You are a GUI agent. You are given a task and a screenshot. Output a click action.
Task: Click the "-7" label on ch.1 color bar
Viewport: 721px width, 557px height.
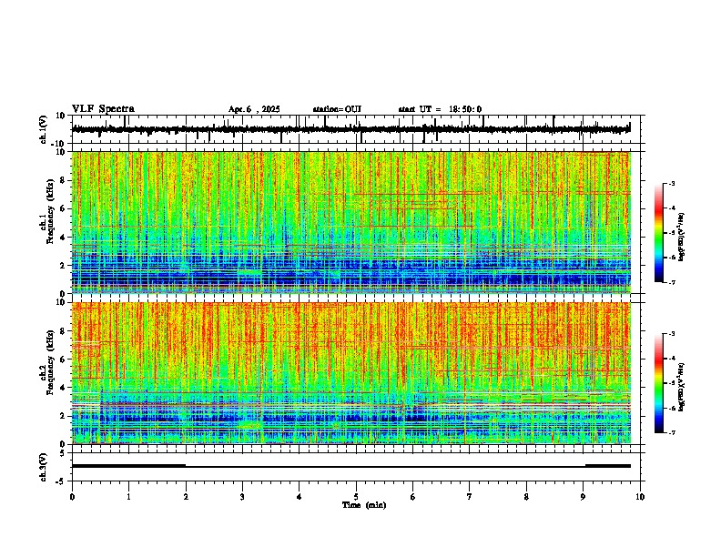[x=671, y=282]
